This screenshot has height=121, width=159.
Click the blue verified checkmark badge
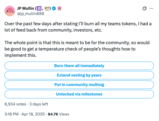[54, 8]
